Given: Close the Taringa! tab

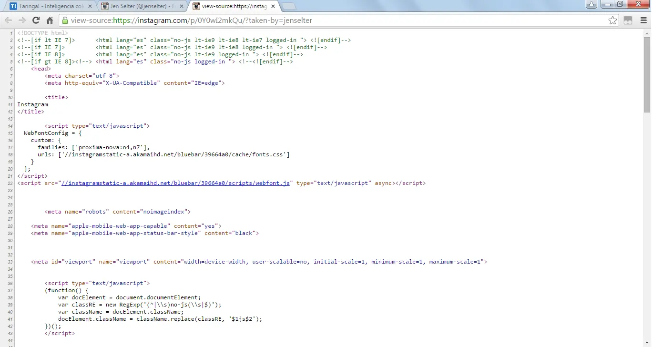Looking at the screenshot, I should [89, 7].
